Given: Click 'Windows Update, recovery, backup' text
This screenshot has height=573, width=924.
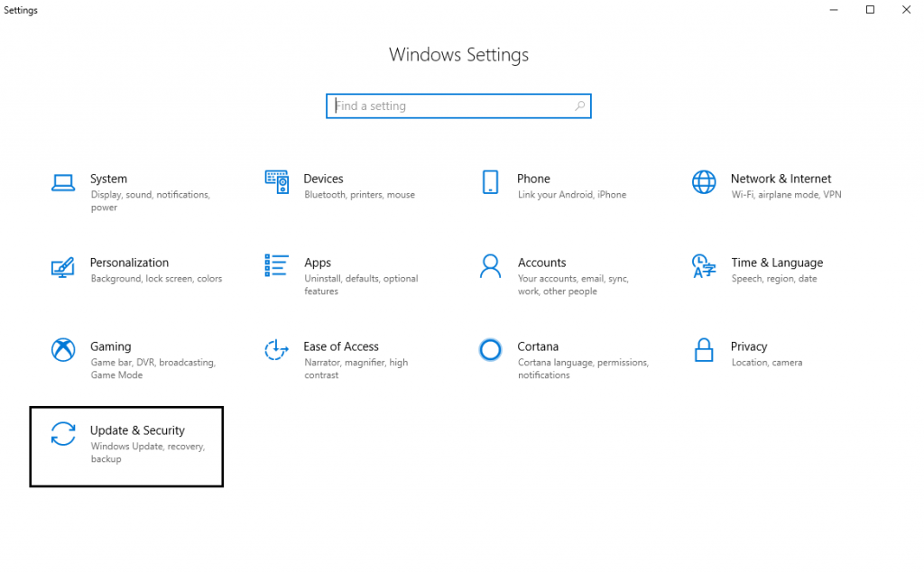Looking at the screenshot, I should click(x=147, y=453).
